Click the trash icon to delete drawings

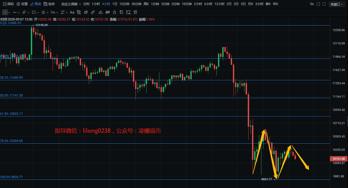pos(135,12)
